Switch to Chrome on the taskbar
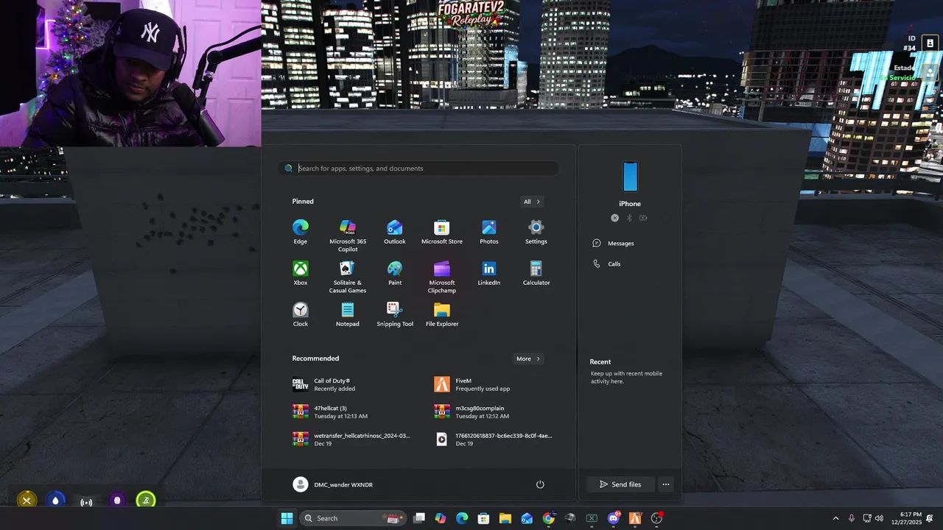Screen dimensions: 943x530 pyautogui.click(x=549, y=518)
